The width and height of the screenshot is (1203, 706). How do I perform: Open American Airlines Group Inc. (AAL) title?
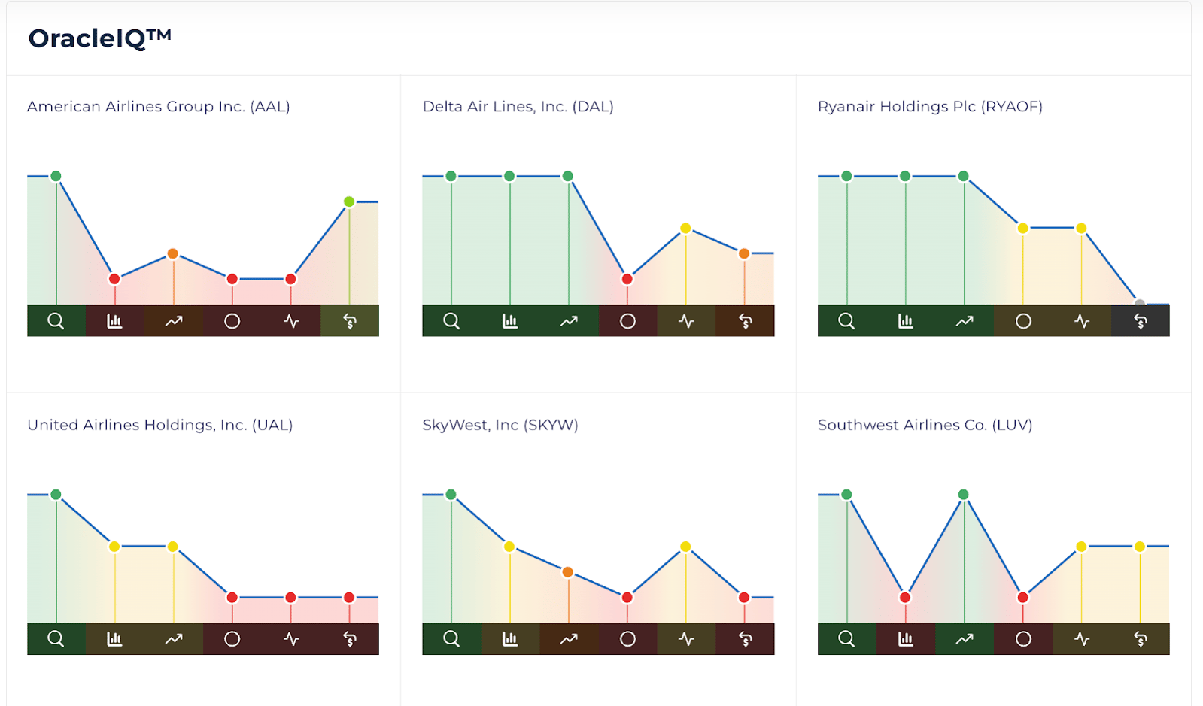(x=159, y=107)
